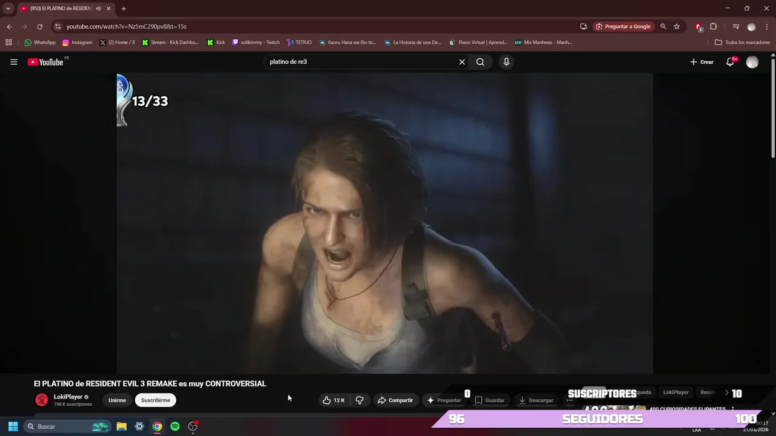Click the install app icon in address bar
Screen dimensions: 776x436
[583, 27]
